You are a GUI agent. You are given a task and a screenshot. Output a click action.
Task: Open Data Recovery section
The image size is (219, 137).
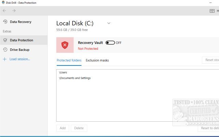(21, 22)
